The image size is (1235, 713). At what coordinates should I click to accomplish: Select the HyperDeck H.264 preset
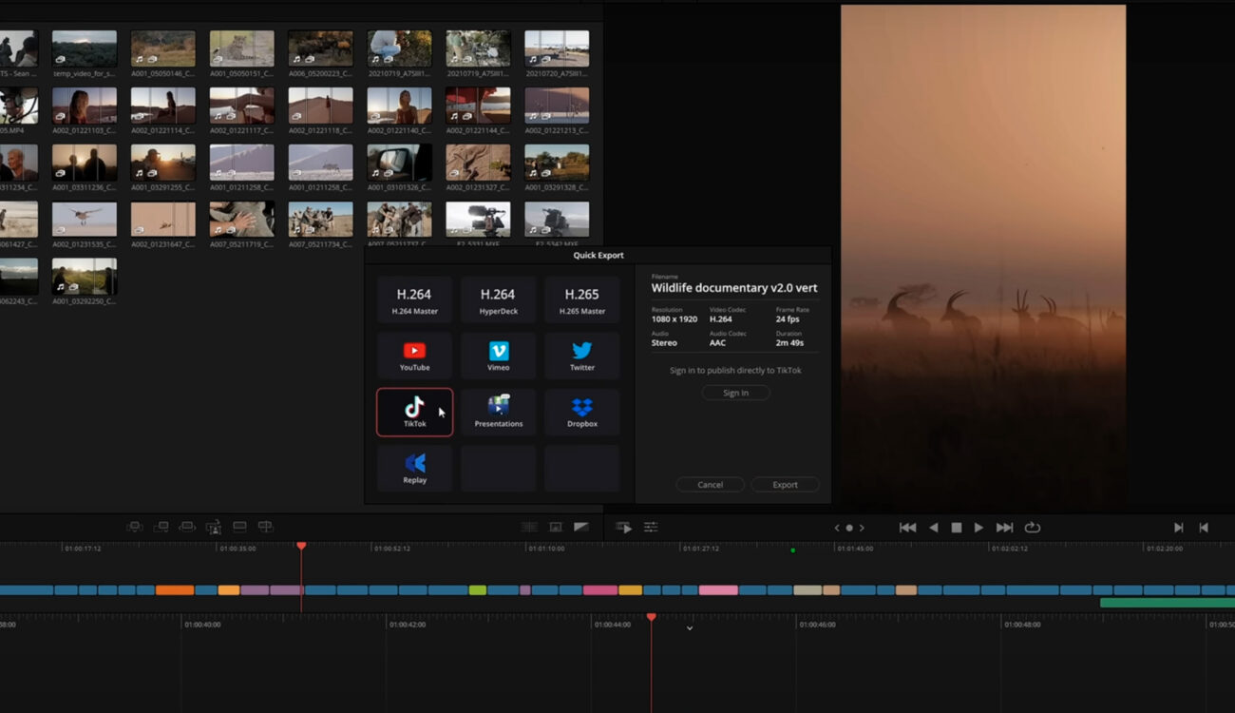498,300
